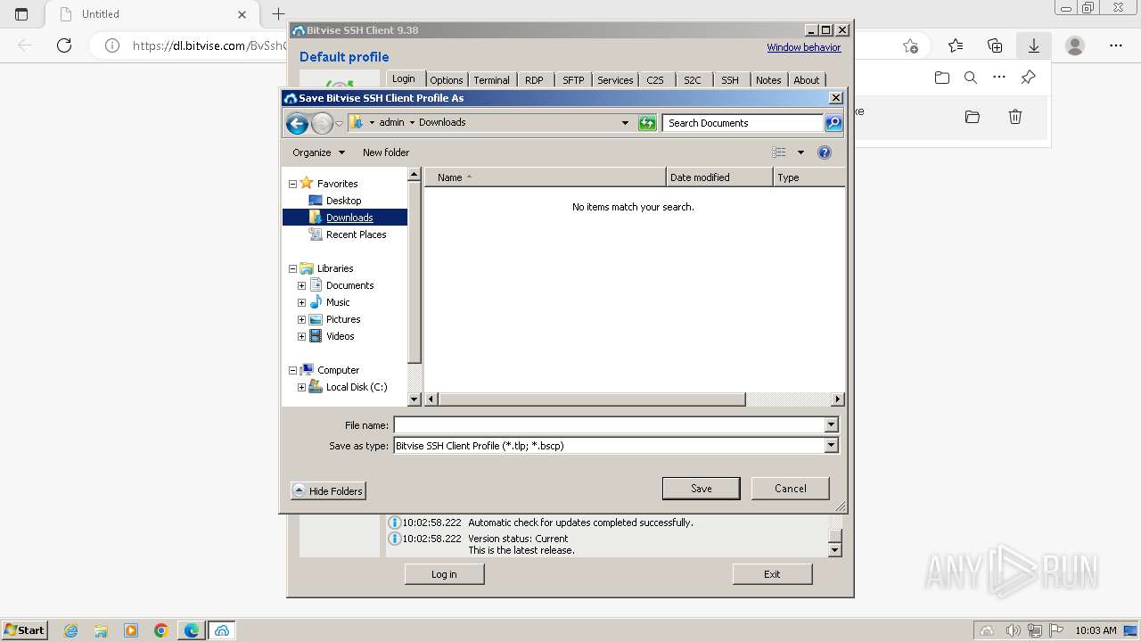Go back in the save dialog
Screen dimensions: 1141x642
pos(297,123)
